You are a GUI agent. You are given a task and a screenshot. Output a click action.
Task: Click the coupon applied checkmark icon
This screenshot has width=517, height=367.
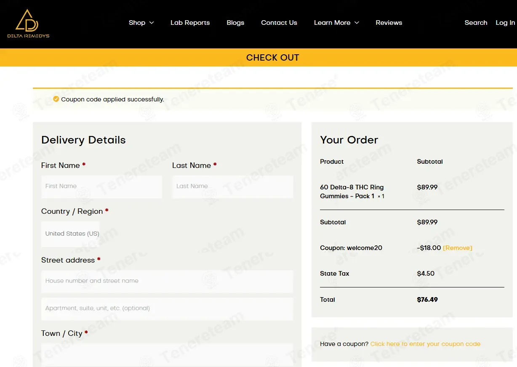56,99
